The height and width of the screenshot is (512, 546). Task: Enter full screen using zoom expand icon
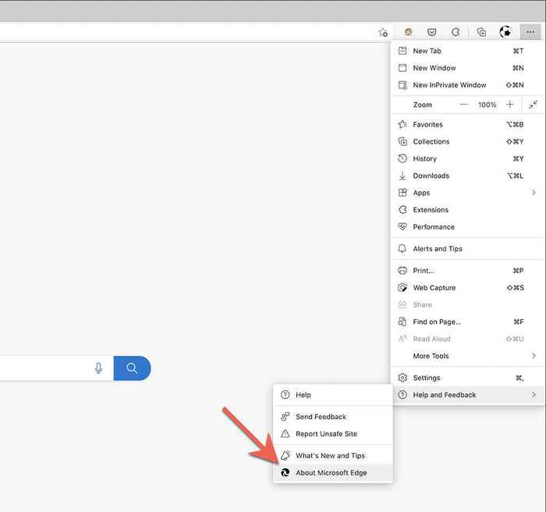[533, 105]
